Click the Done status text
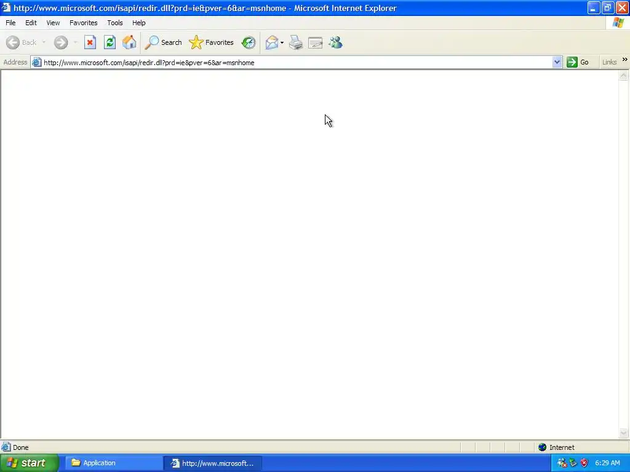 [21, 447]
